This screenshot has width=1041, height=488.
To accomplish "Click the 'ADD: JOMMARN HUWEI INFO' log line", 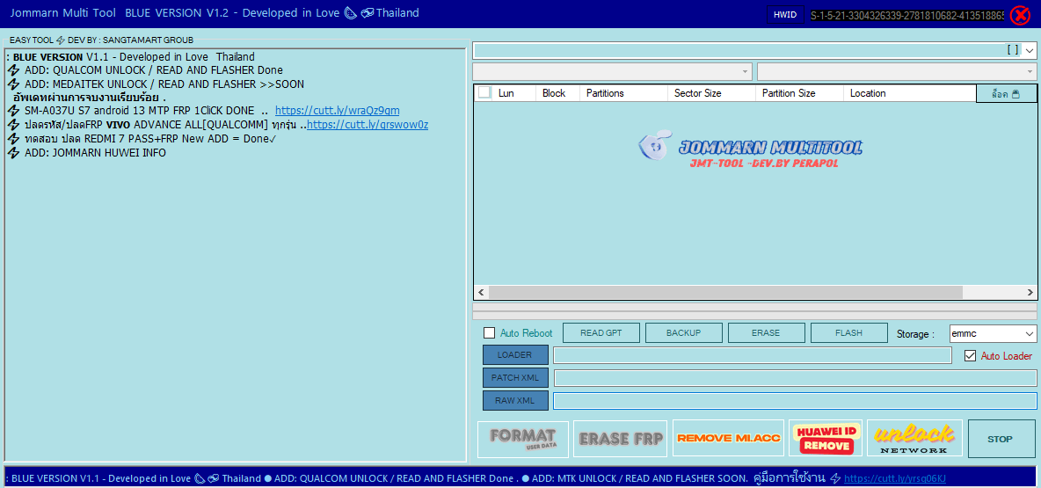I will pos(95,153).
